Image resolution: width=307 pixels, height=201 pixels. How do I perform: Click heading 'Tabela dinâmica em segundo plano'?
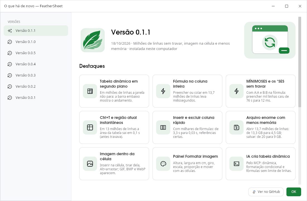pyautogui.click(x=119, y=84)
